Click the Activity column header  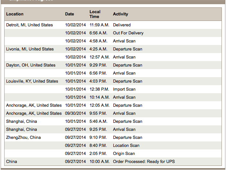[120, 14]
